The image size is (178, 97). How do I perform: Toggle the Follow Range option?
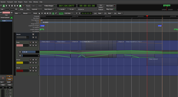[50, 6]
